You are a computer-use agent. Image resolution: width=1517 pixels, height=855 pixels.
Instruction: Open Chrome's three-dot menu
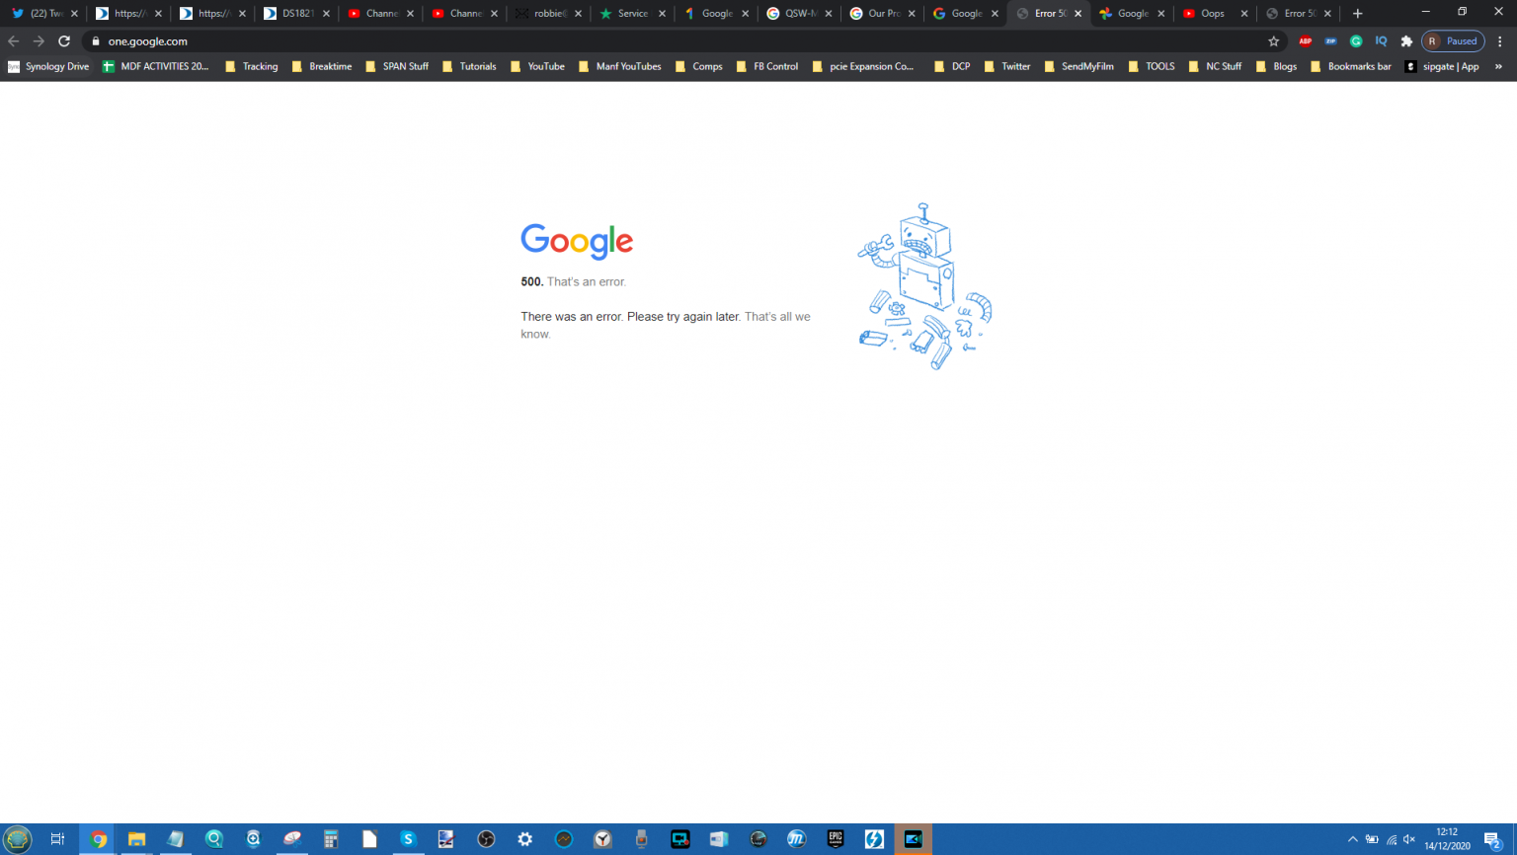point(1499,41)
